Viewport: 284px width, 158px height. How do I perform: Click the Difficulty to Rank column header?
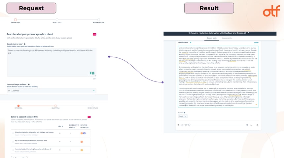[74, 126]
